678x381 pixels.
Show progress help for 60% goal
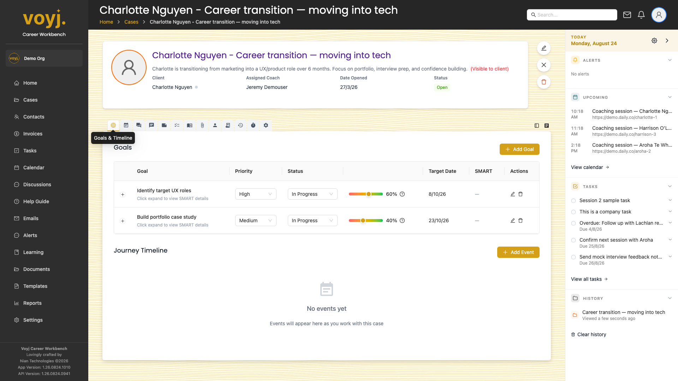[x=402, y=194]
